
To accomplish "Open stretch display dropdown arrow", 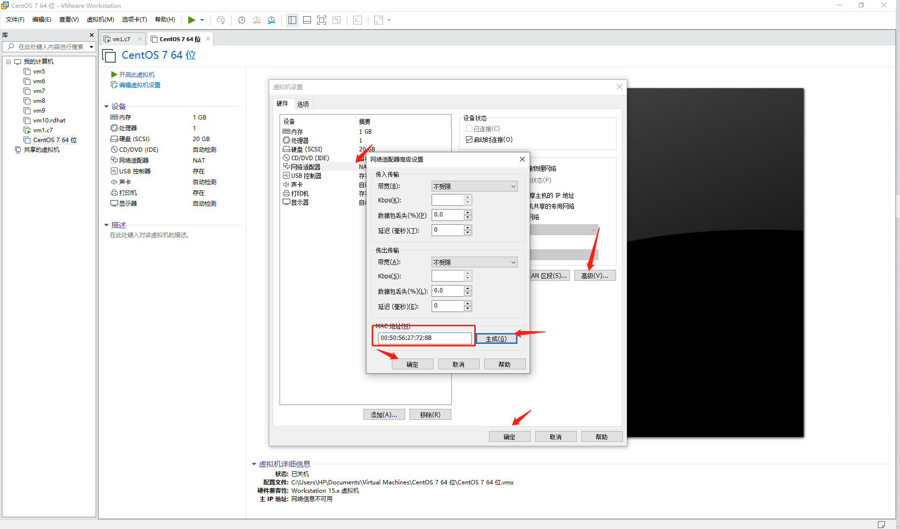I will coord(389,20).
